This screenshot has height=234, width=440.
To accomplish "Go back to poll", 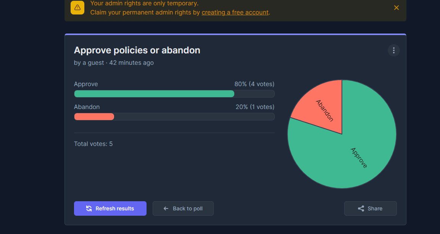I will click(183, 208).
